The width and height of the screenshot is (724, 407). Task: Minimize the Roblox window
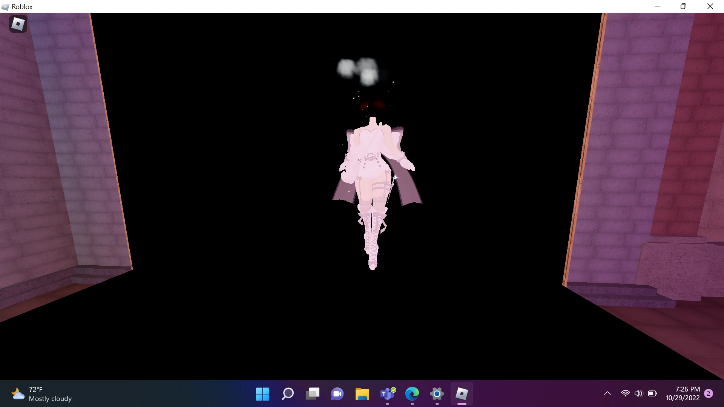click(657, 6)
